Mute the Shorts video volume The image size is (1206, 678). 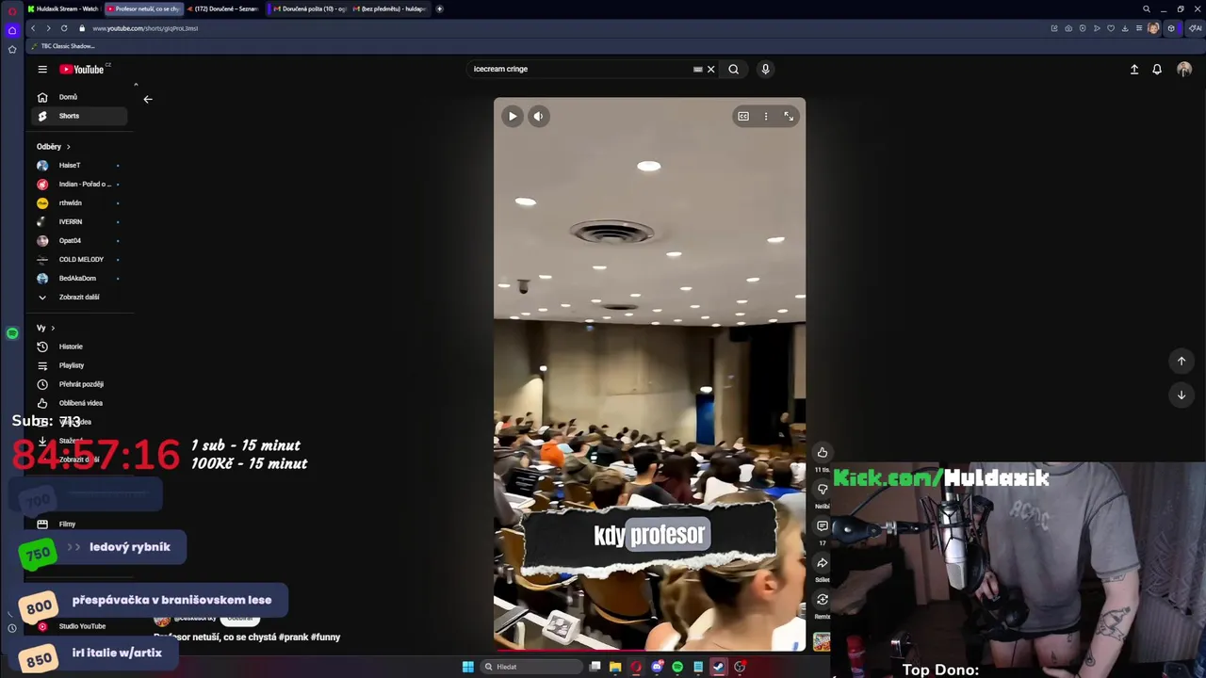click(538, 117)
